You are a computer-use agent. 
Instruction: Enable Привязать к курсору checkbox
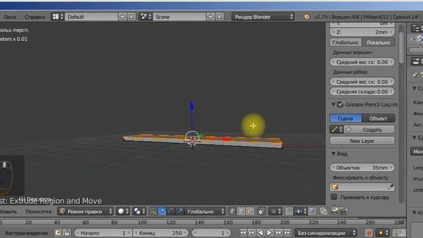(334, 197)
